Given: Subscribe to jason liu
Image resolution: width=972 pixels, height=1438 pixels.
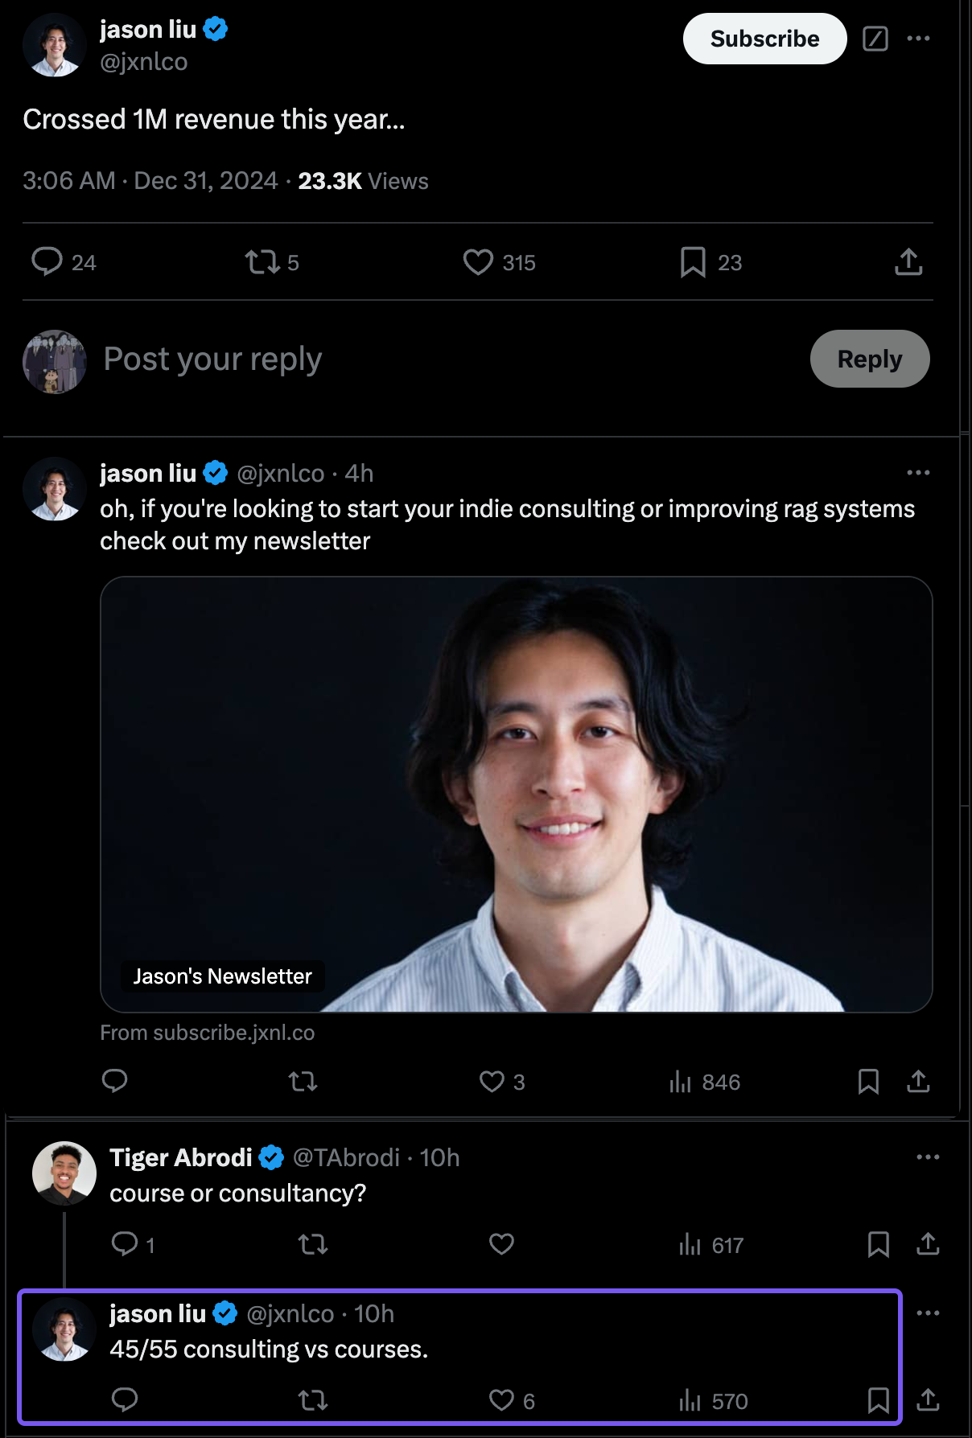Looking at the screenshot, I should point(764,39).
